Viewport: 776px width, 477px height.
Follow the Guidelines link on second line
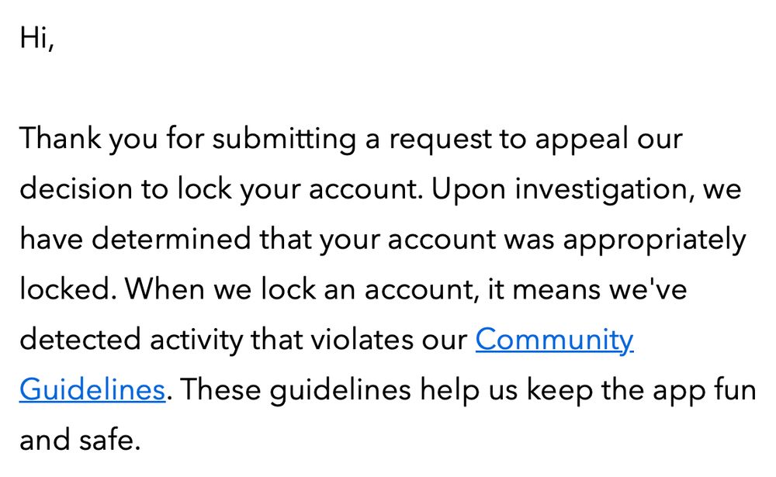click(92, 389)
